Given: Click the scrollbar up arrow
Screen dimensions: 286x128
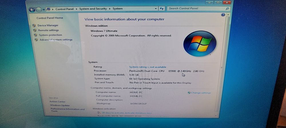Looking at the screenshot, I should click(x=228, y=15).
